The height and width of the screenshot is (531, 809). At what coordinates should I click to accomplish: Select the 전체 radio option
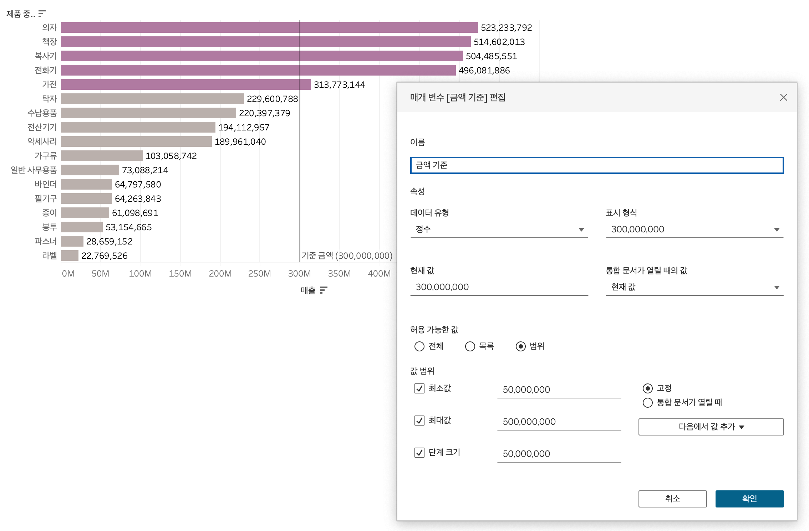pyautogui.click(x=419, y=346)
